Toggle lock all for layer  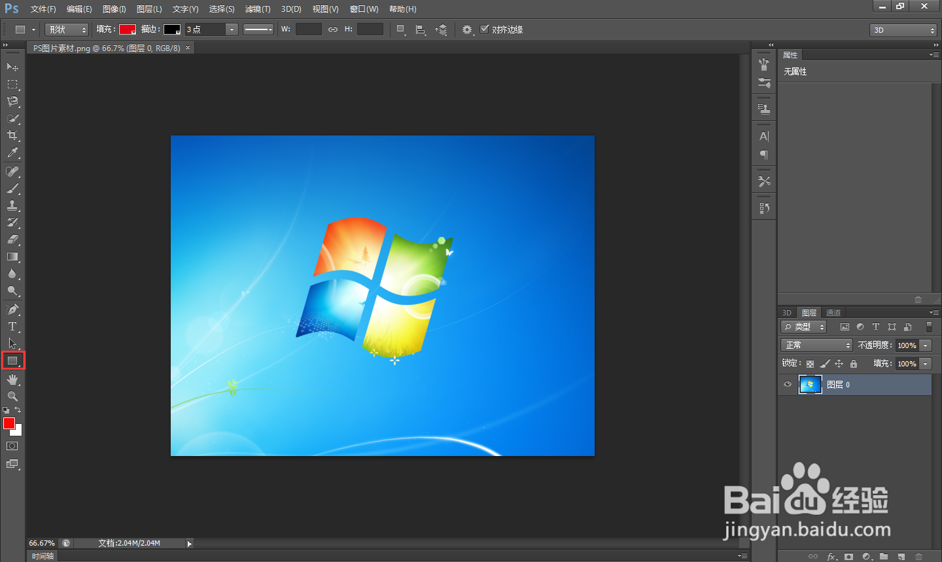853,364
